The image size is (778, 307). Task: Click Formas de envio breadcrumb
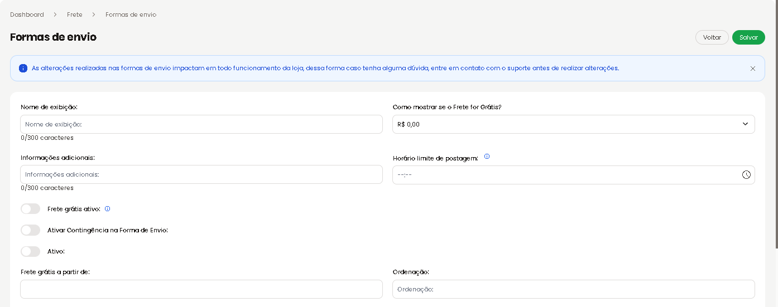click(131, 14)
